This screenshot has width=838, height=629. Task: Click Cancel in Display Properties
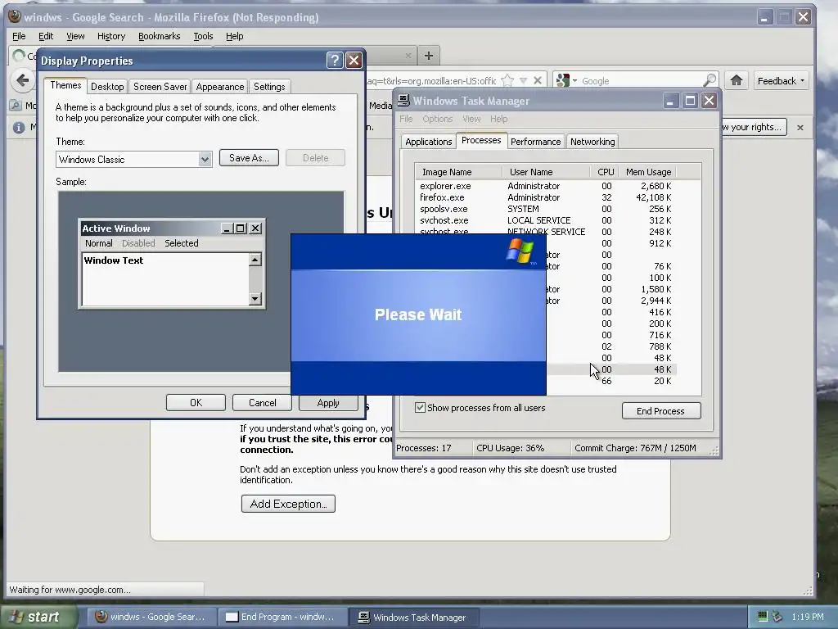click(x=262, y=403)
